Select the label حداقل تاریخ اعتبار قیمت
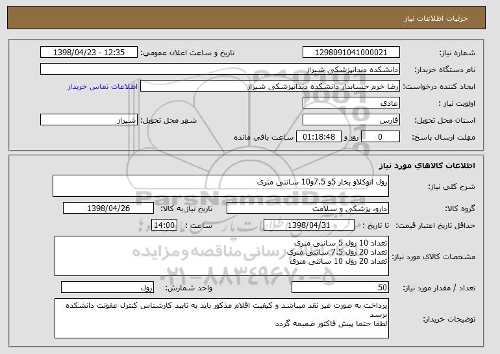This screenshot has width=500, height=354. [435, 225]
